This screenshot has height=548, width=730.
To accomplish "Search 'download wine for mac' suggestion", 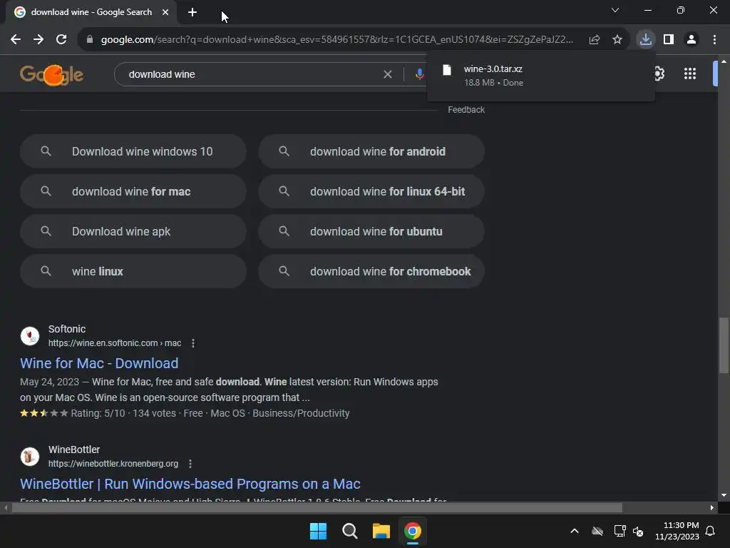I will coord(133,191).
